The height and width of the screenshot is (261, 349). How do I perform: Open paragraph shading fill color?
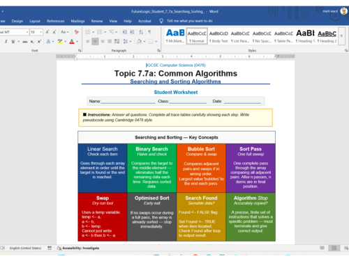click(139, 42)
